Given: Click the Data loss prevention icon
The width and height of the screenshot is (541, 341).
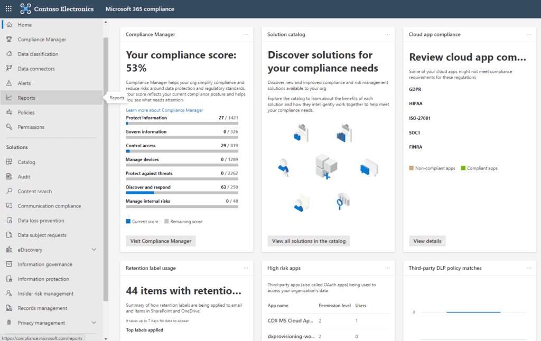Looking at the screenshot, I should click(10, 220).
